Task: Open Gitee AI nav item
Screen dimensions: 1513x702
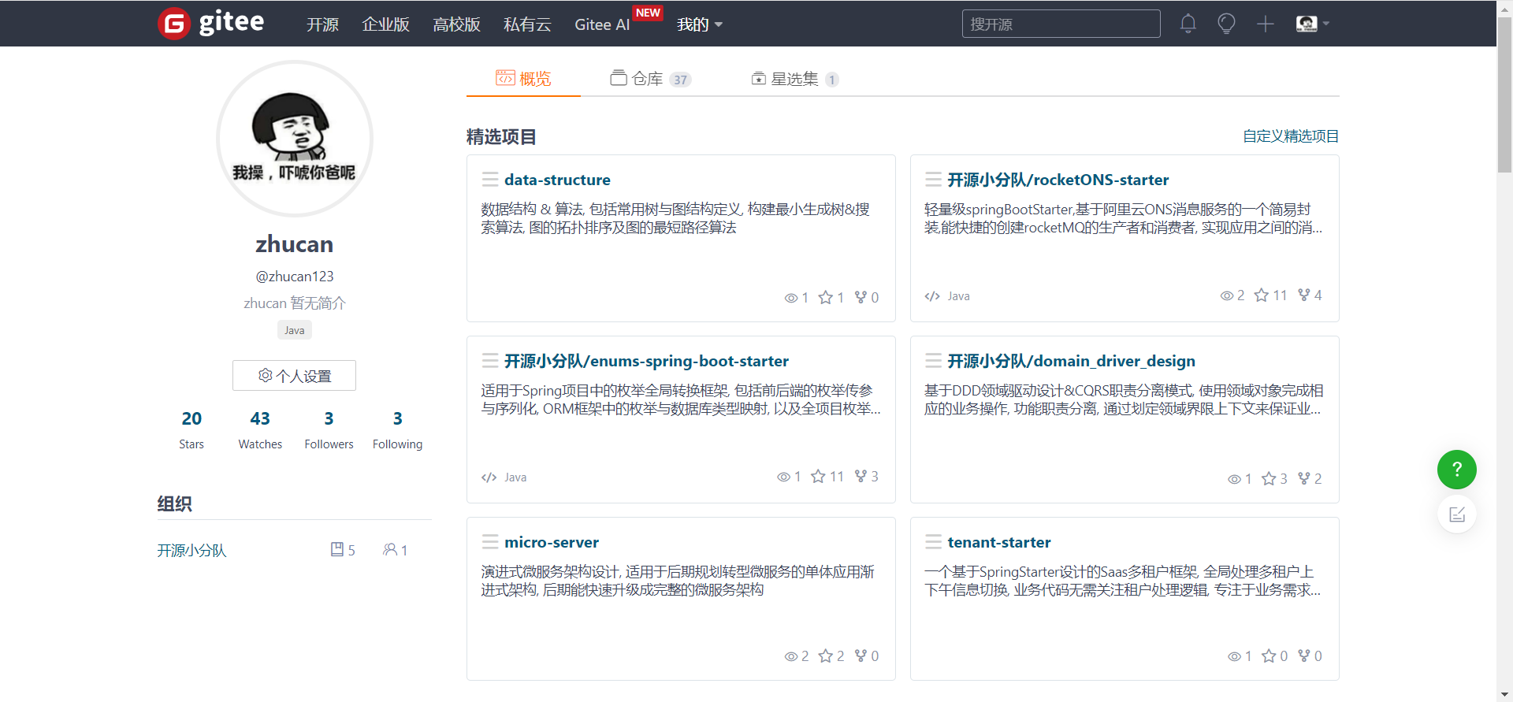Action: click(x=602, y=24)
